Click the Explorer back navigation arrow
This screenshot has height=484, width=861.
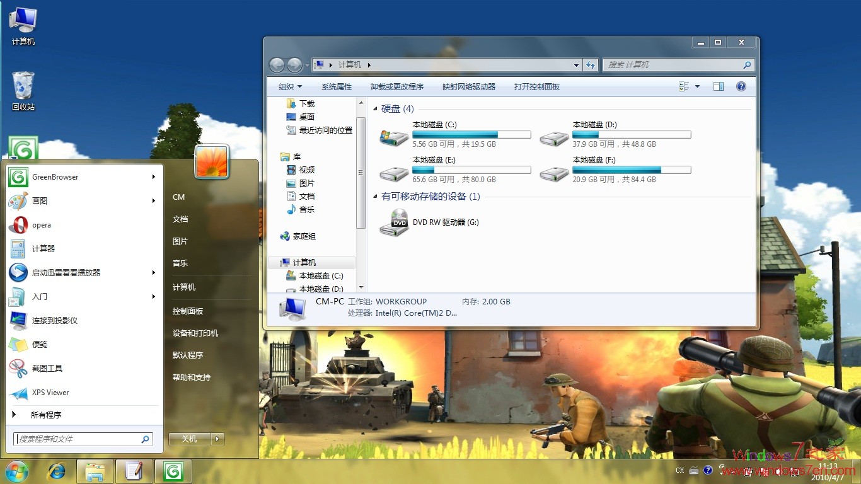tap(277, 65)
